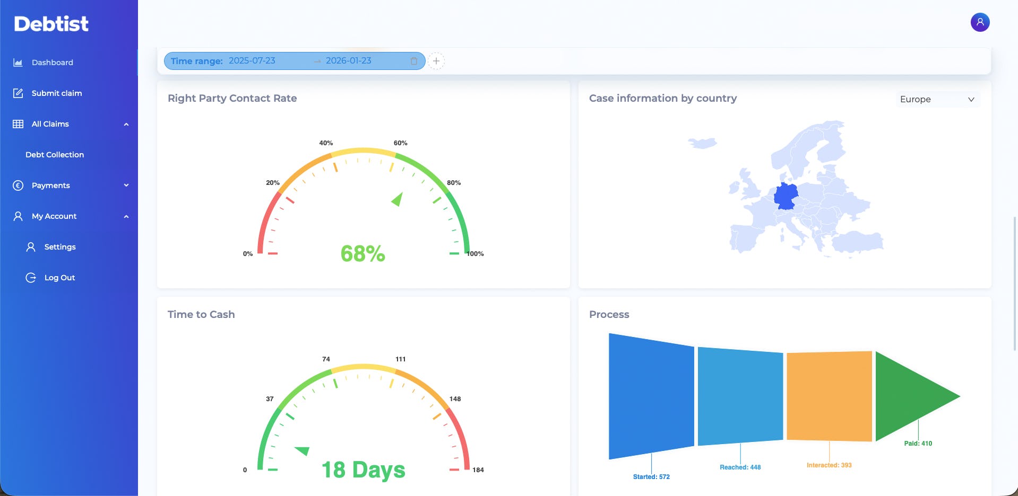Expand the Payments section
Viewport: 1018px width, 496px height.
tap(126, 185)
